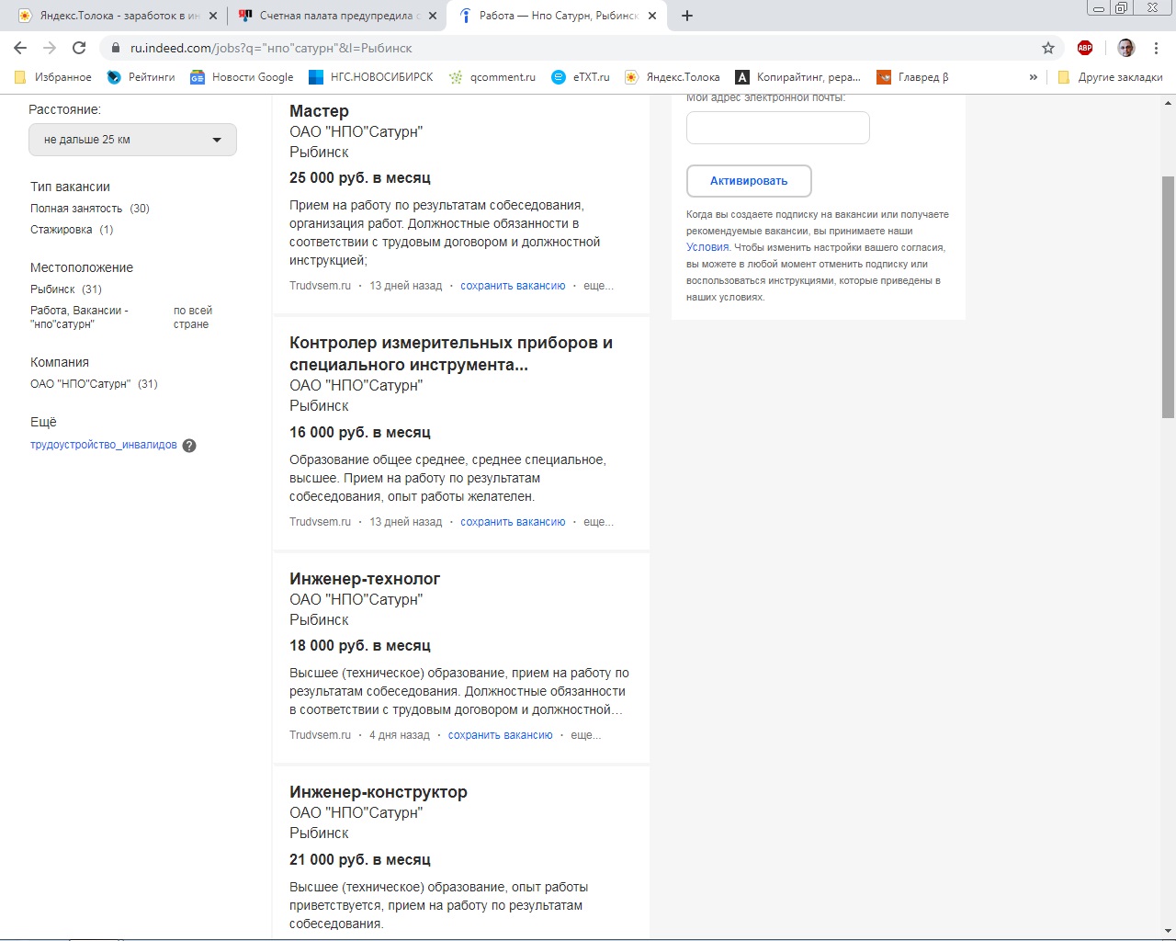Show more options for Мастер listing
The image size is (1176, 941).
598,286
